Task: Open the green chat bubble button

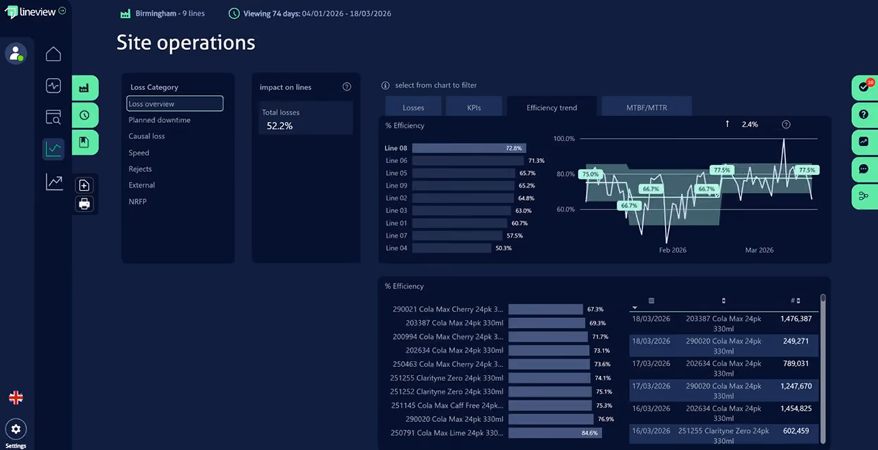Action: (x=865, y=169)
